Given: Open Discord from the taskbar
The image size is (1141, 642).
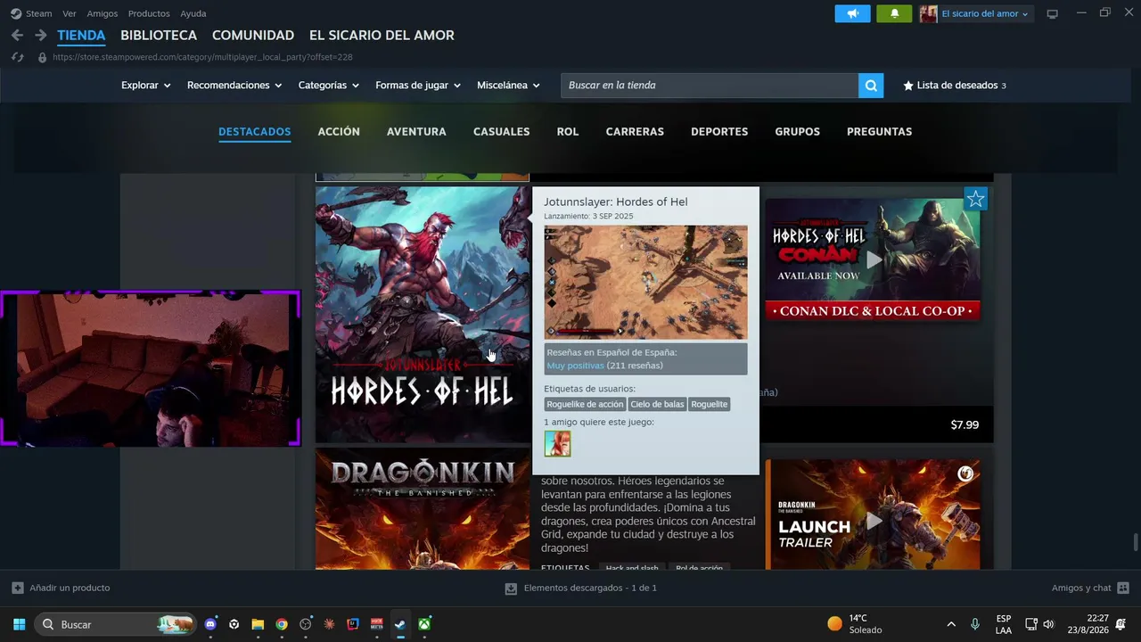Looking at the screenshot, I should [x=210, y=624].
